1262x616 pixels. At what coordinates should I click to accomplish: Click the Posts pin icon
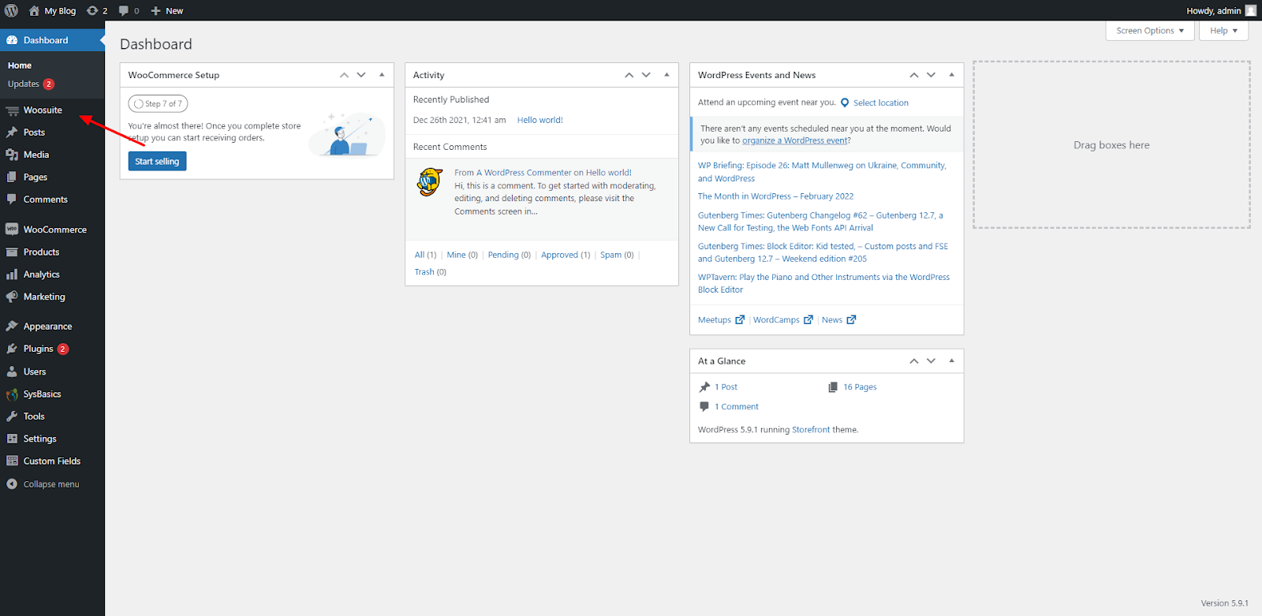pyautogui.click(x=12, y=133)
